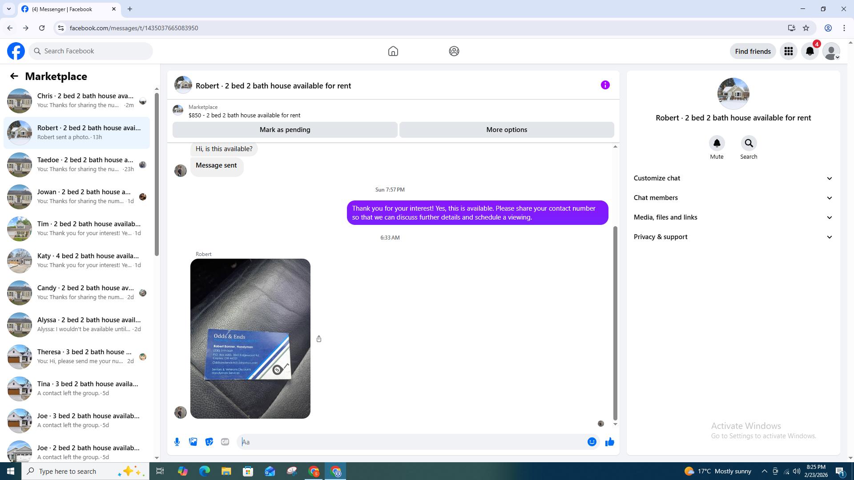
Task: Attach a photo using the image icon
Action: coord(193,442)
